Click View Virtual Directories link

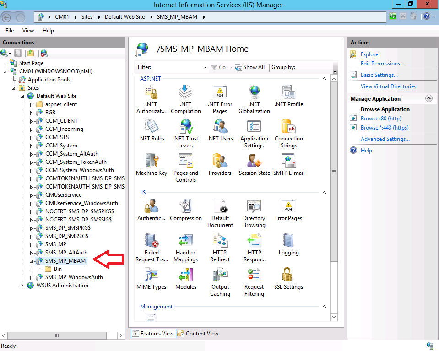pos(388,86)
